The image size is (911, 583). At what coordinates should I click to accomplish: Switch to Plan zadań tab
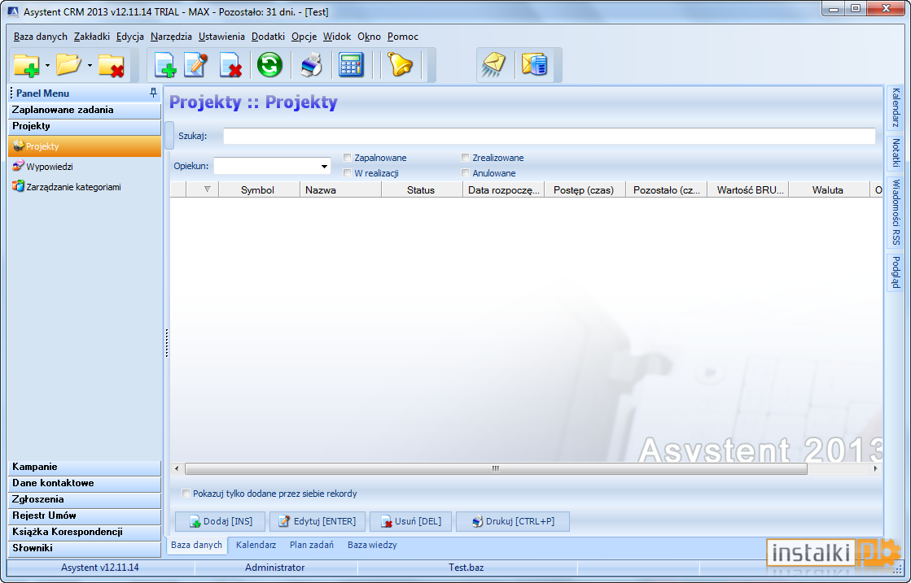312,546
